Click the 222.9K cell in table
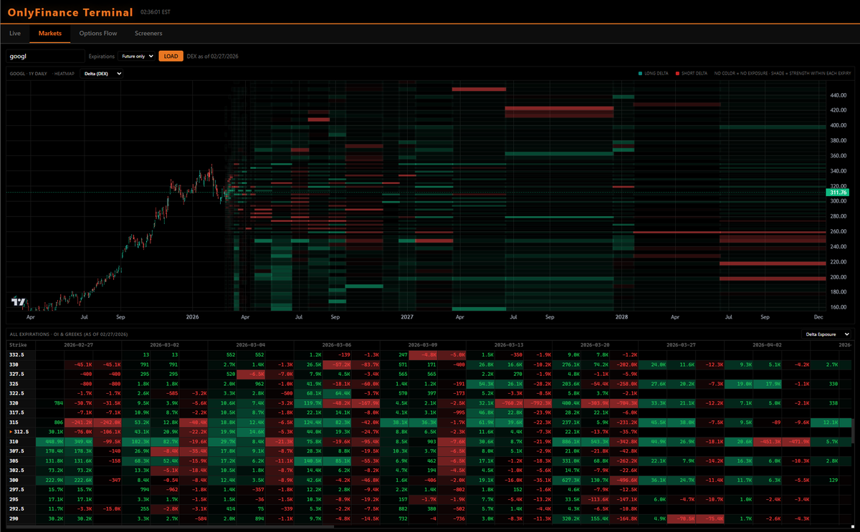The width and height of the screenshot is (860, 532). 50,480
